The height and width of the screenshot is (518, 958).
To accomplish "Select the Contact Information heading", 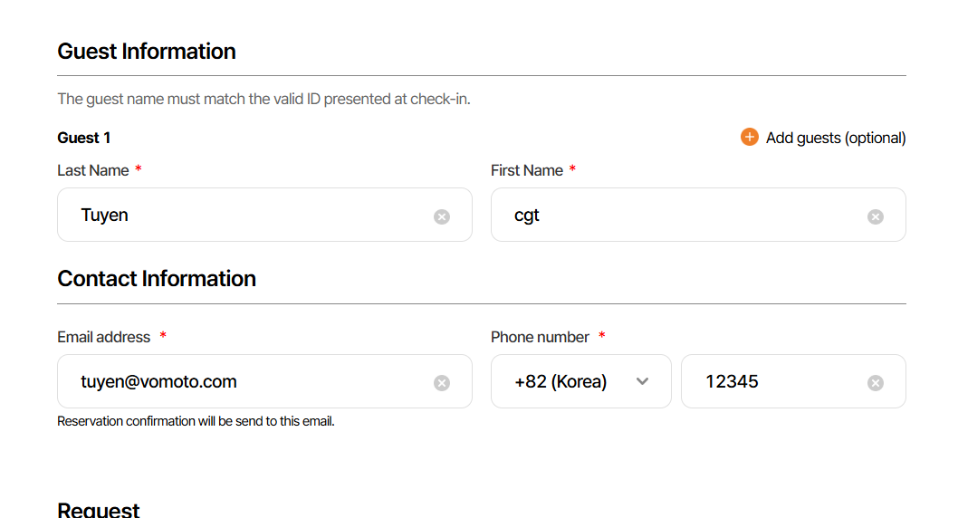I will coord(157,278).
